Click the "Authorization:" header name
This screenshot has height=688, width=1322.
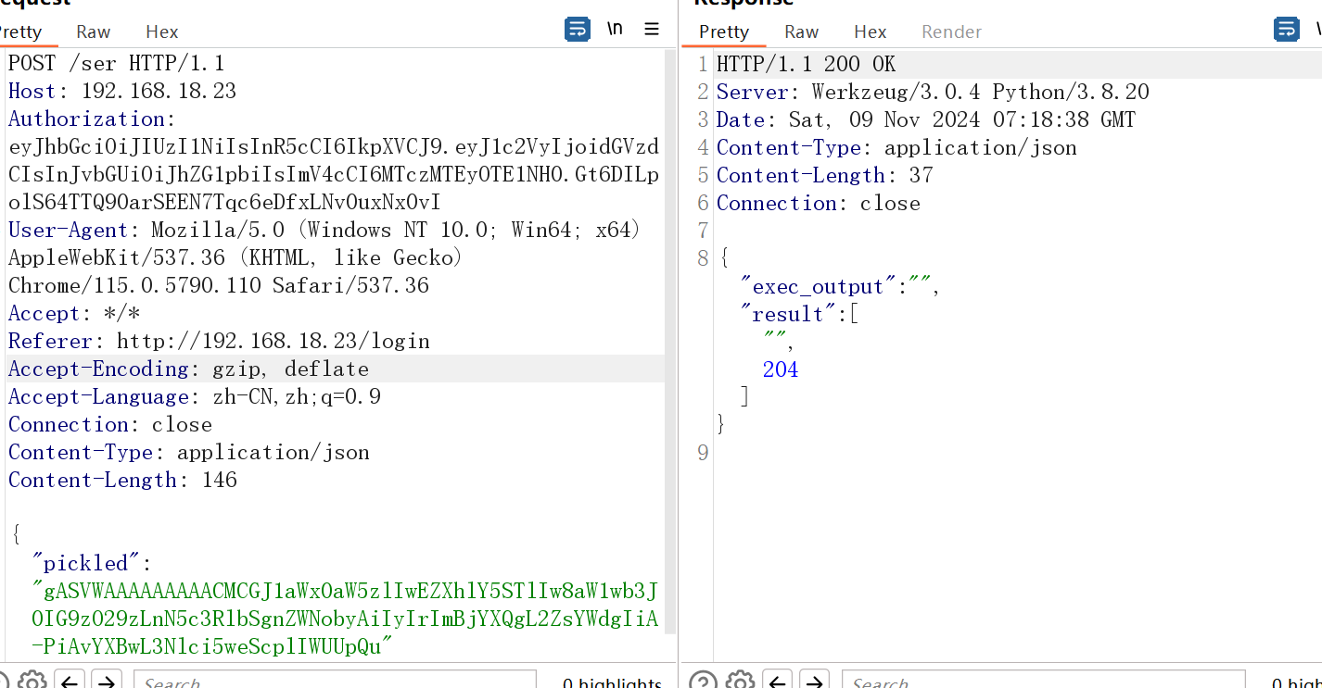[92, 119]
